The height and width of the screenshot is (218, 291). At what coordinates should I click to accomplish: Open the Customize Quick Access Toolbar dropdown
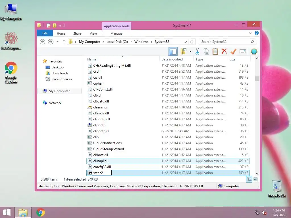(60, 26)
